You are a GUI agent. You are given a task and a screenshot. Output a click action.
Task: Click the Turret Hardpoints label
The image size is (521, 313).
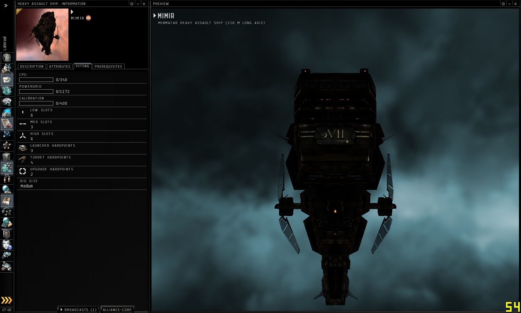point(51,157)
